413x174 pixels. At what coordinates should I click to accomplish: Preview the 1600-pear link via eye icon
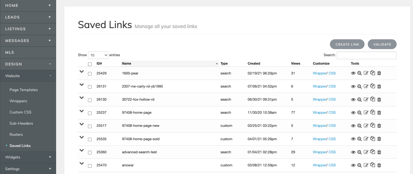point(353,73)
